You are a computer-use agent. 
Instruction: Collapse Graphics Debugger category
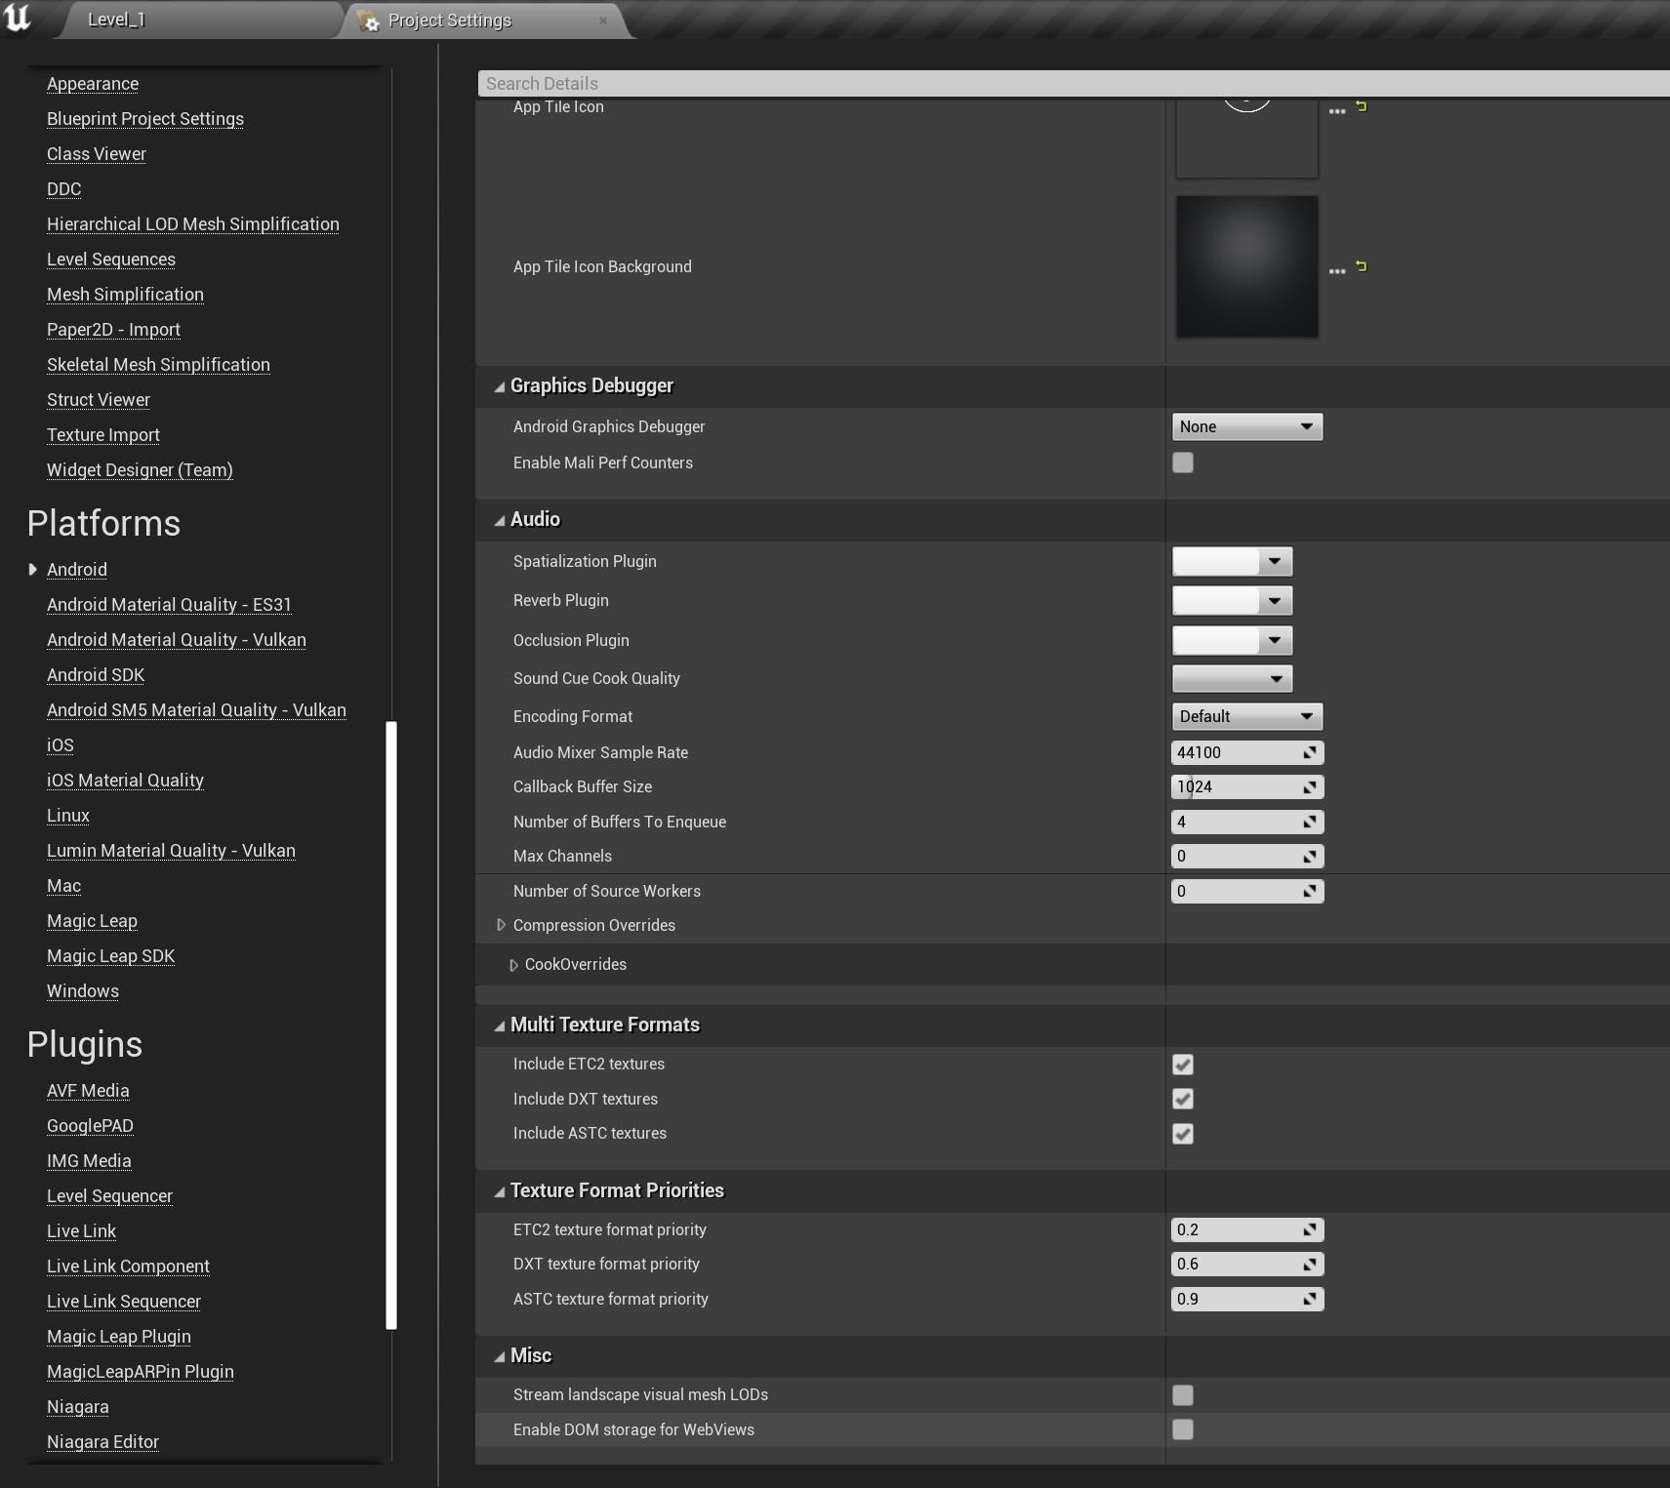(500, 386)
